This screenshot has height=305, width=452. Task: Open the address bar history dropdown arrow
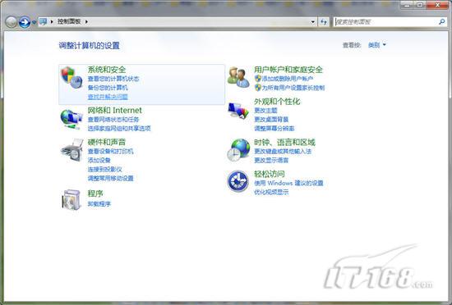(x=313, y=22)
